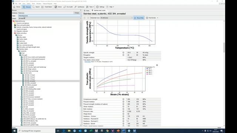The image size is (237, 133).
Task: Select the Browse tool in toolbar
Action: coord(27,7)
